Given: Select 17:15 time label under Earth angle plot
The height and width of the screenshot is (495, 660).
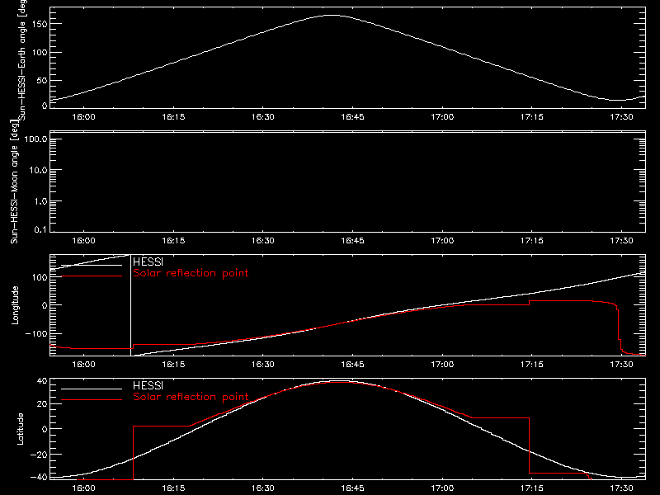Looking at the screenshot, I should [x=531, y=117].
